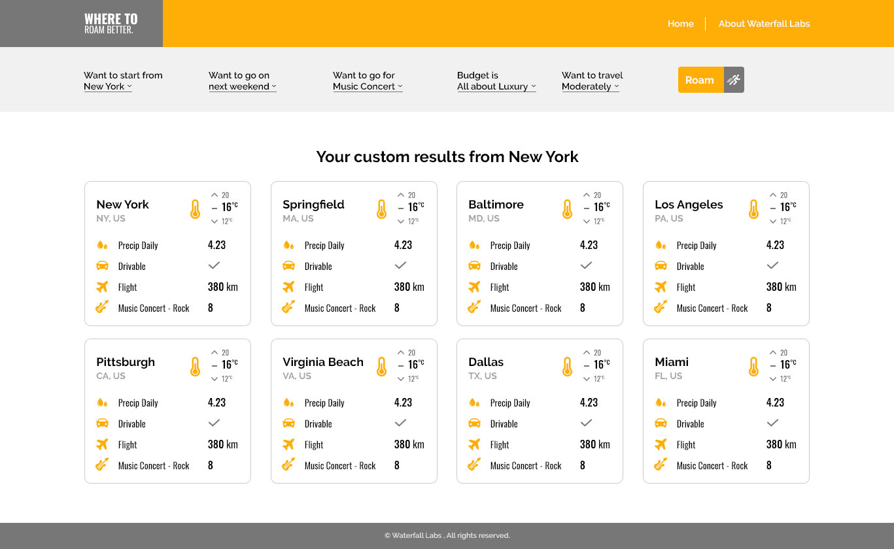Click the car icon on Los Angeles card

pos(661,266)
